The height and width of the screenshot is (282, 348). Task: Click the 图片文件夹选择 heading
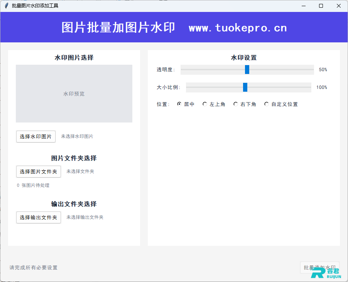point(74,158)
